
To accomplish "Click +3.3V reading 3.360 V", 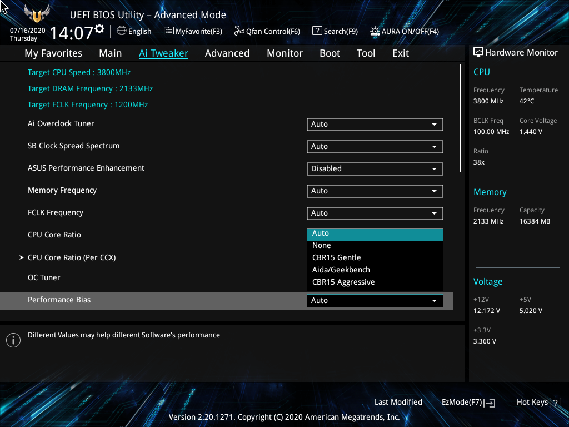I will [485, 341].
